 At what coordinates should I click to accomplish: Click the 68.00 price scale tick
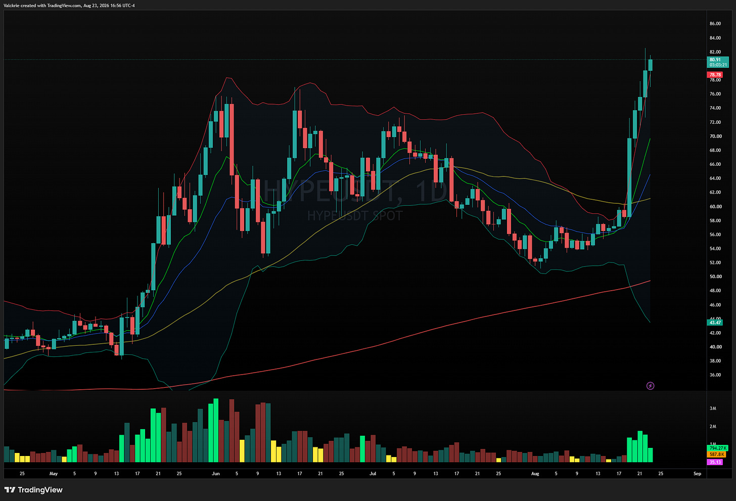click(715, 151)
